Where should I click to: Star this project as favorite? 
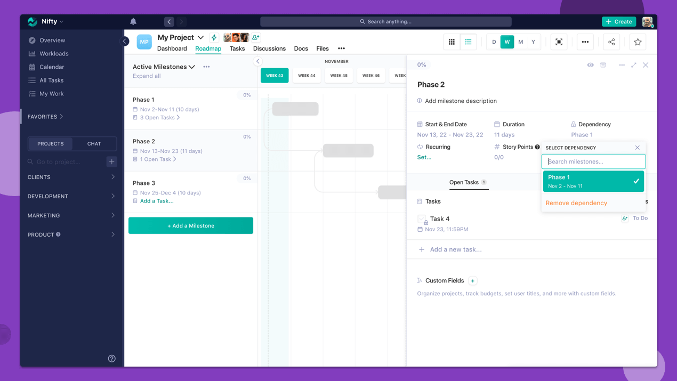coord(638,42)
